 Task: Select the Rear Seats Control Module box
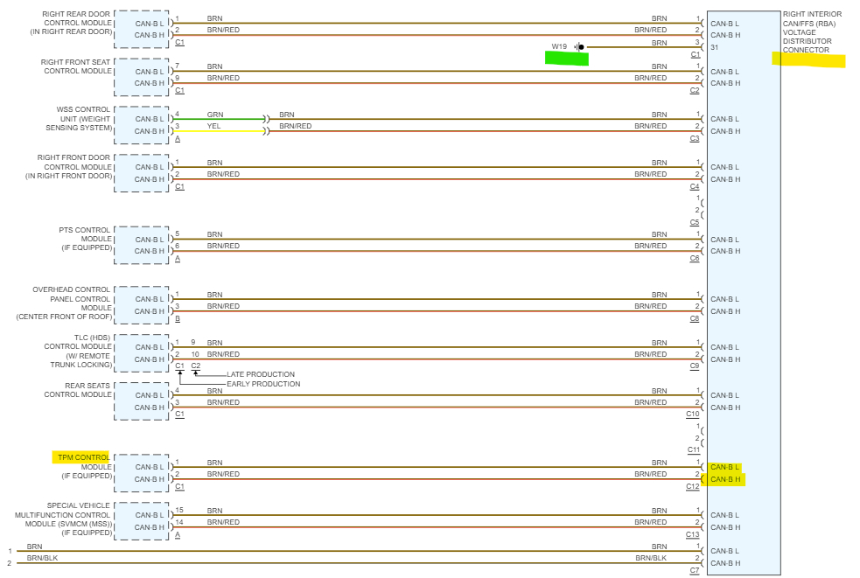pyautogui.click(x=142, y=401)
